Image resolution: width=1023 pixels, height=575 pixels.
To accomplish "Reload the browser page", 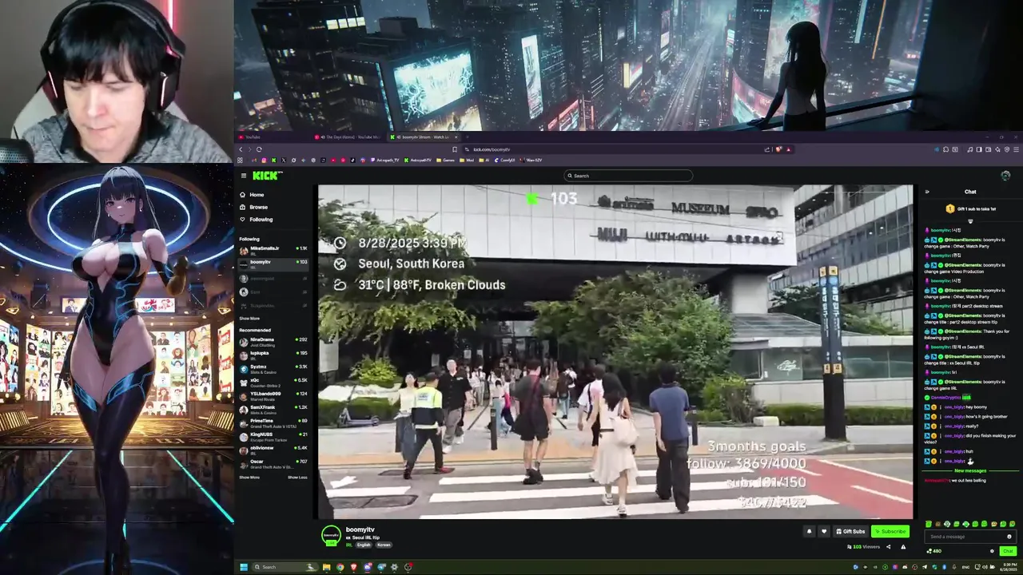I will point(259,149).
